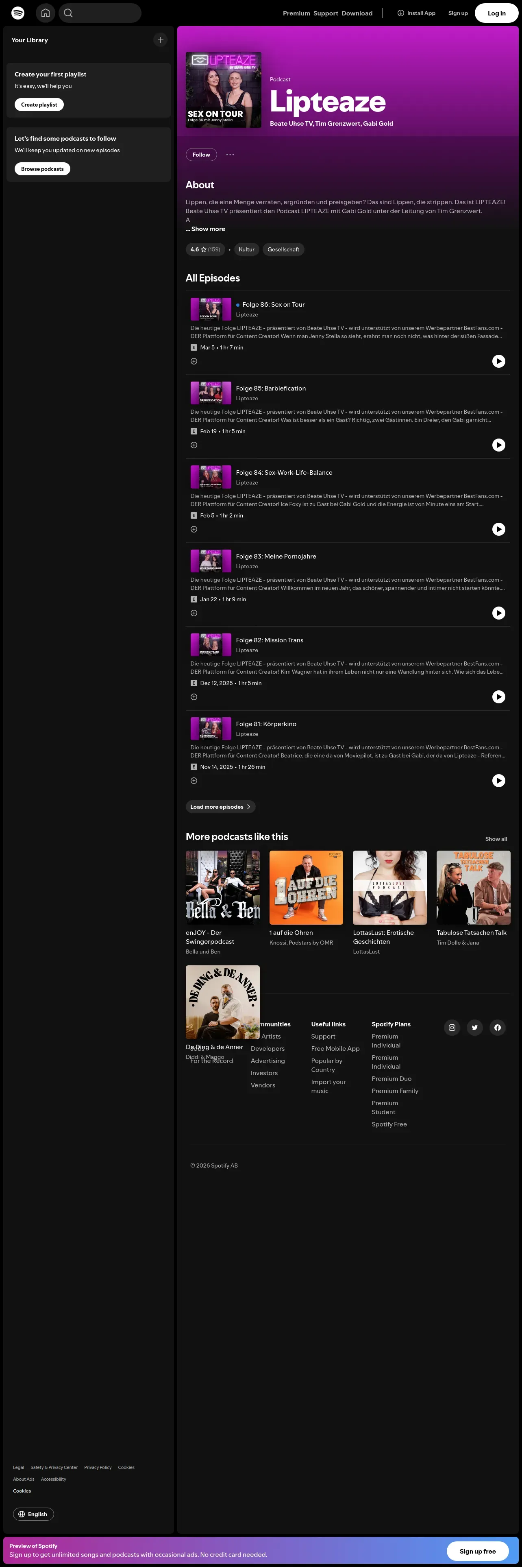Click Browse podcasts button

[43, 169]
